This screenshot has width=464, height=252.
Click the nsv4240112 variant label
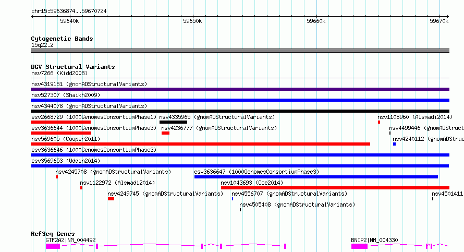tap(428, 139)
